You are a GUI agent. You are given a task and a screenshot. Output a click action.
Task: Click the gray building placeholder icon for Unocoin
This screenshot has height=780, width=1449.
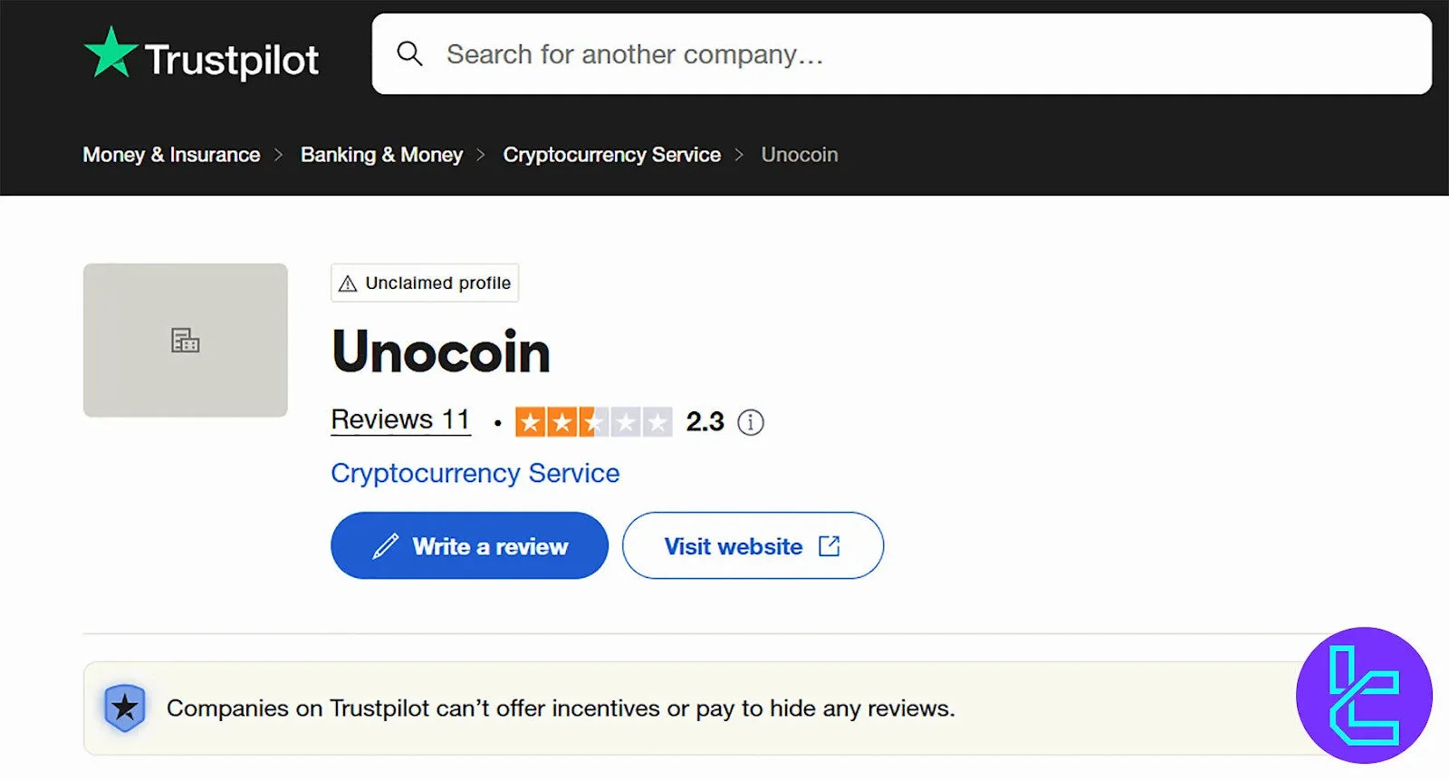(185, 342)
